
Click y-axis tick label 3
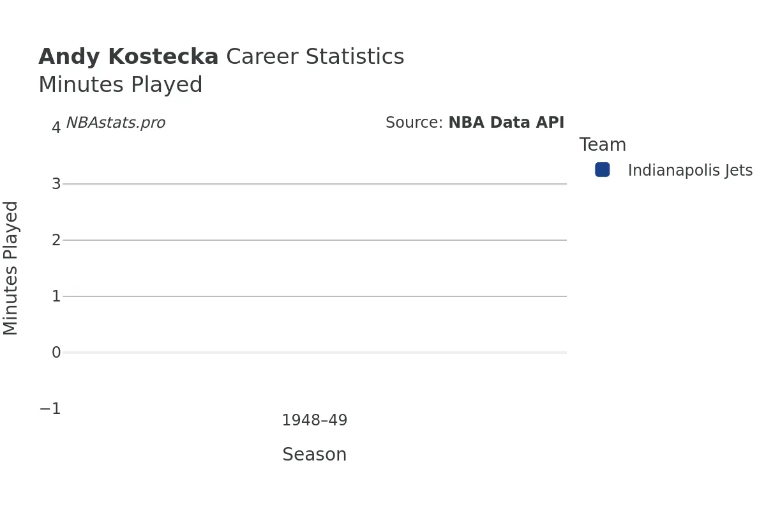click(56, 184)
